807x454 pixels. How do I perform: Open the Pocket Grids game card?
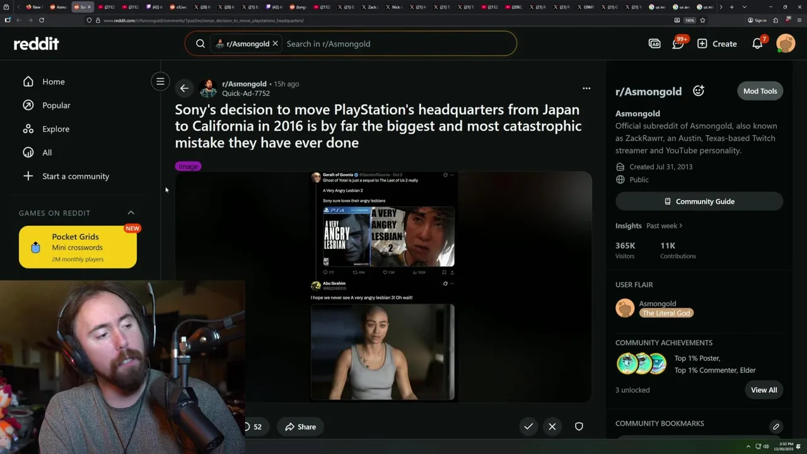click(x=78, y=247)
